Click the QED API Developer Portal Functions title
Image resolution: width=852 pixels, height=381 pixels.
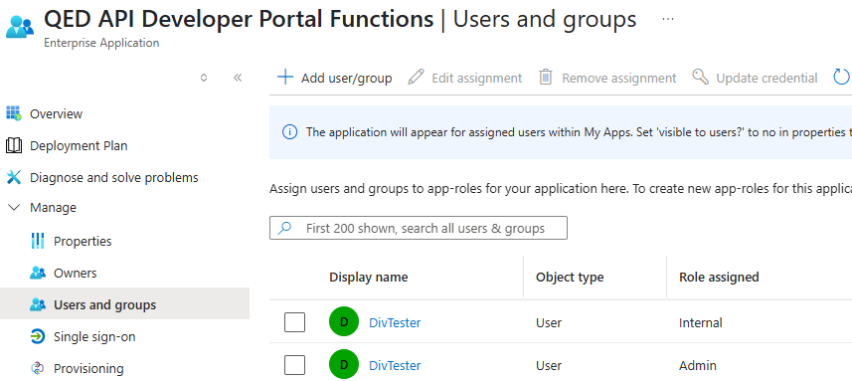click(x=239, y=20)
